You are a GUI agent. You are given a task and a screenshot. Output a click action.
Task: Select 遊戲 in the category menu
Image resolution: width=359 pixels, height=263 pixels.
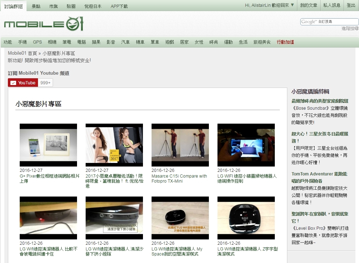tap(170, 42)
